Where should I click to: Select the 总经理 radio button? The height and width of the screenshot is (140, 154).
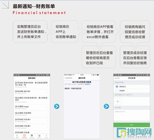(x=117, y=91)
